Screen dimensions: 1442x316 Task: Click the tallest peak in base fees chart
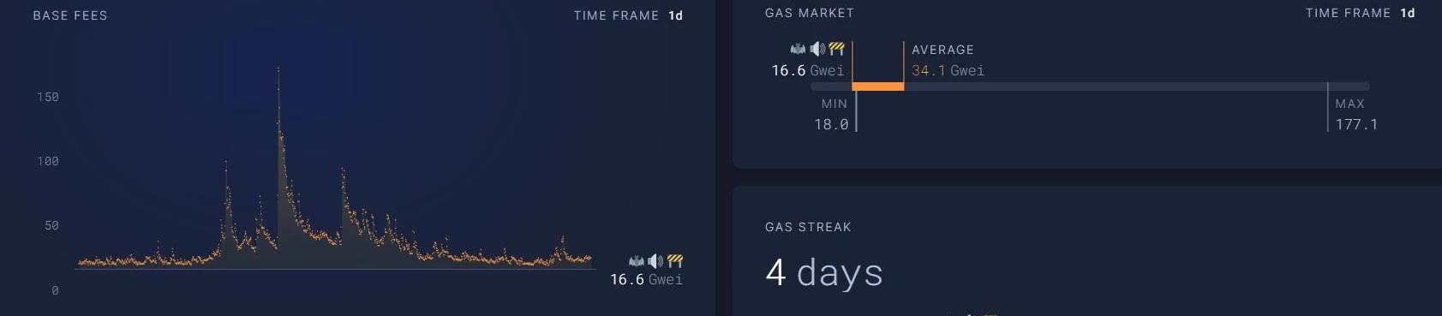278,70
